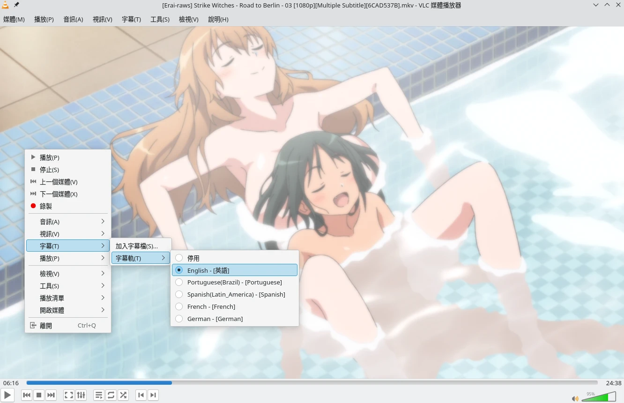Choose Portuguese(Brazil) subtitle track
The image size is (624, 403).
[x=235, y=282]
